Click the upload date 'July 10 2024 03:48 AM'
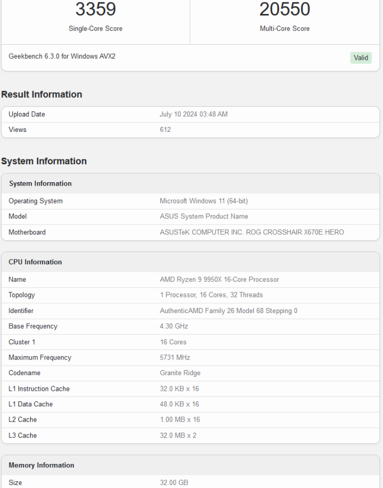383x488 pixels. tap(193, 114)
